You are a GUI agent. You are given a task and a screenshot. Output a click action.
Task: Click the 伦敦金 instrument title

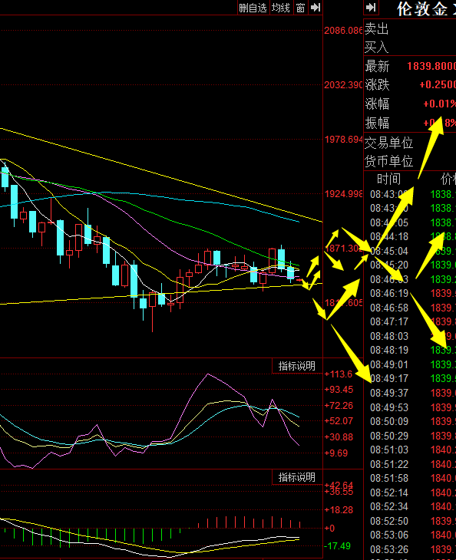coord(421,8)
